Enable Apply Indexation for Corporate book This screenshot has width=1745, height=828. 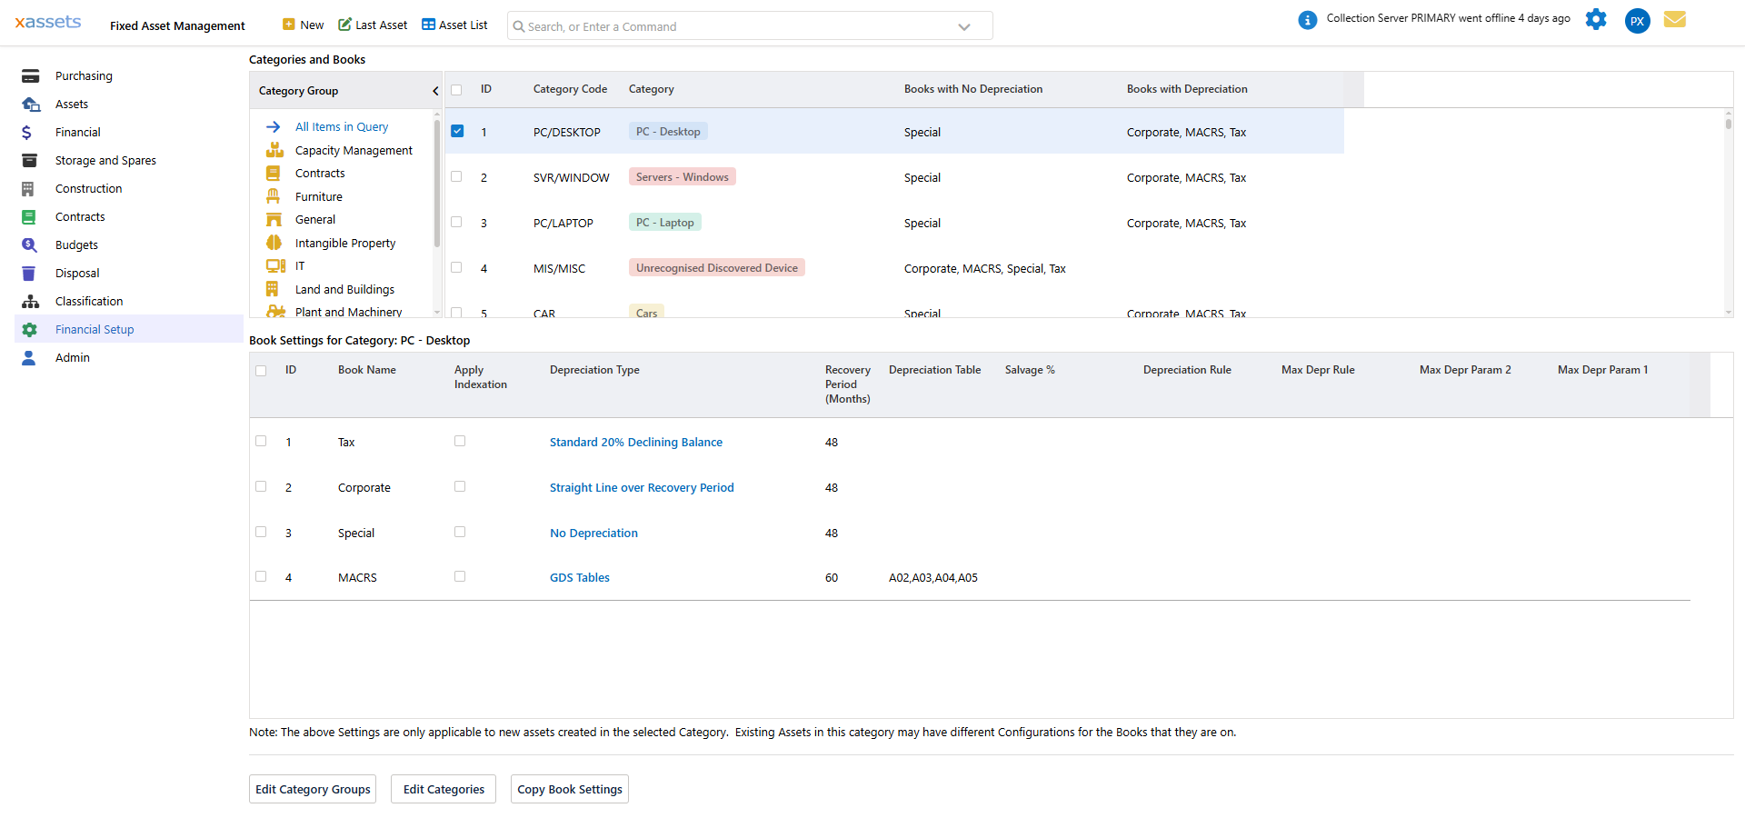[460, 486]
